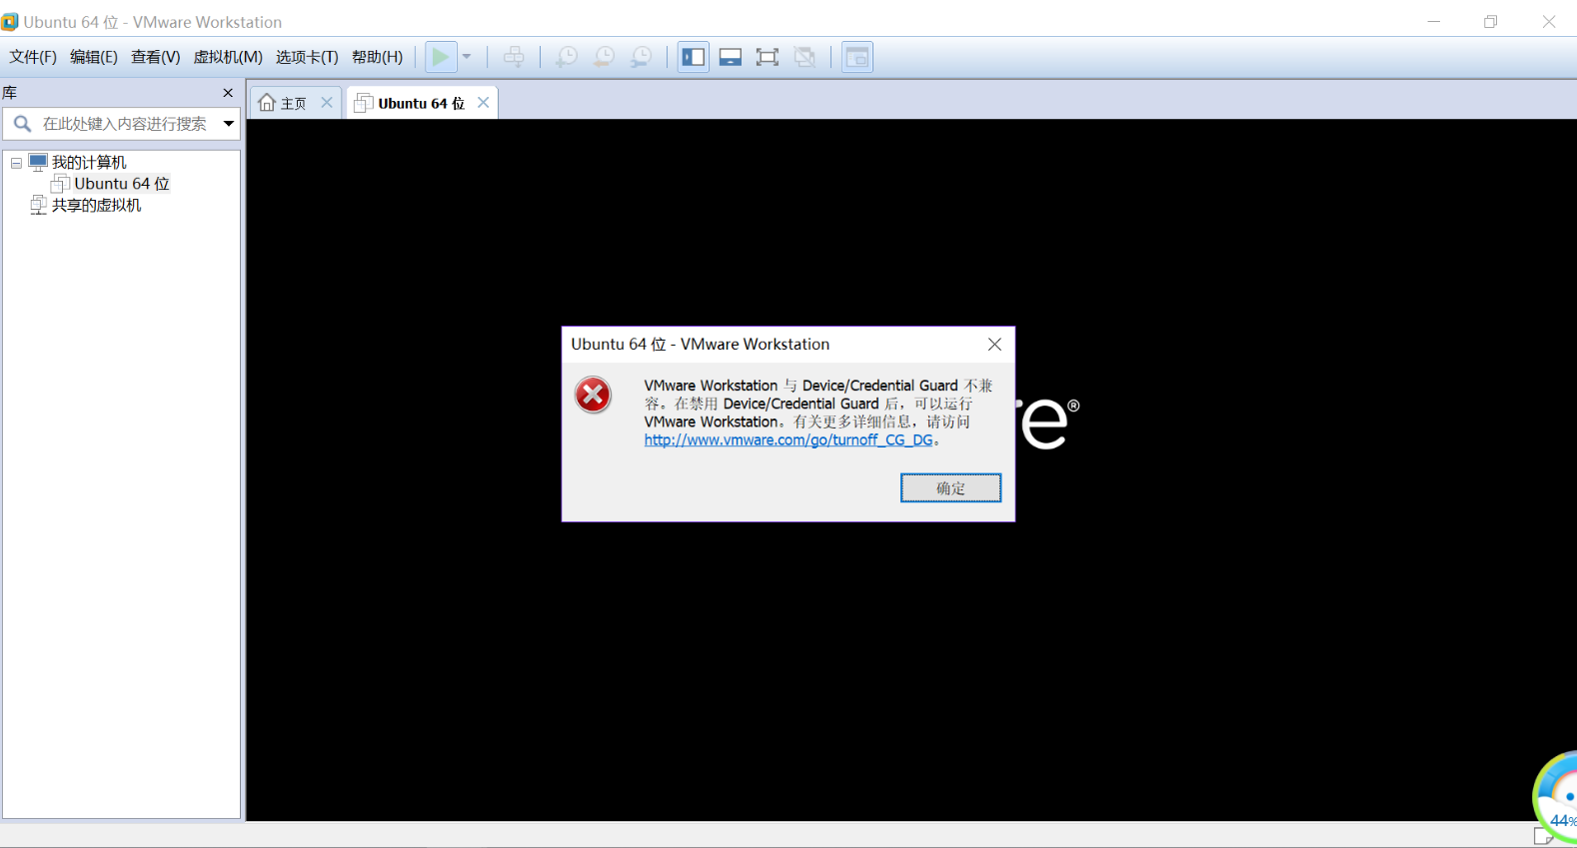Click the 我的计算机 computer icon
The image size is (1577, 848).
coord(38,162)
